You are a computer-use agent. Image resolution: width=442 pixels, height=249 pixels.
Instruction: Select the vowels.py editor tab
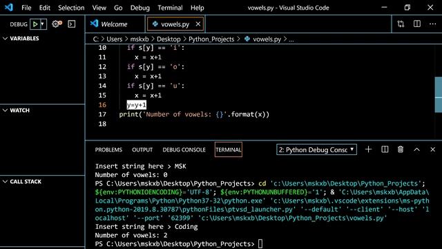175,24
